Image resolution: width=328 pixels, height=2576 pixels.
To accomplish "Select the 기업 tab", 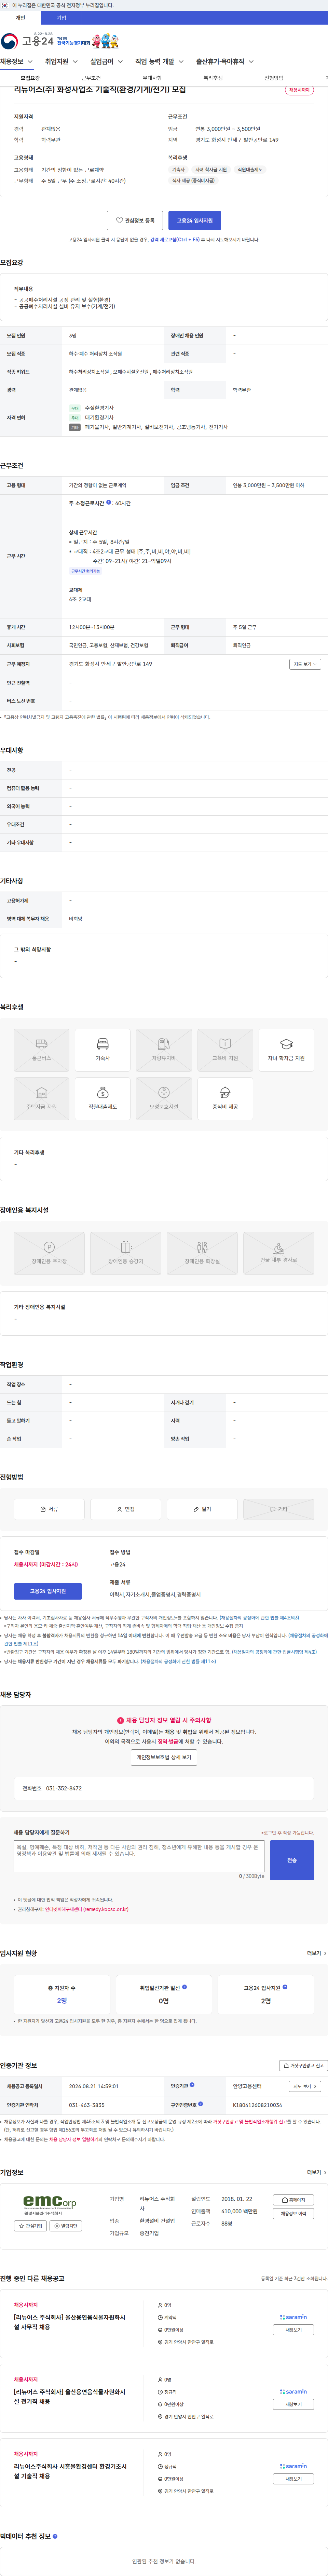I will click(x=61, y=18).
